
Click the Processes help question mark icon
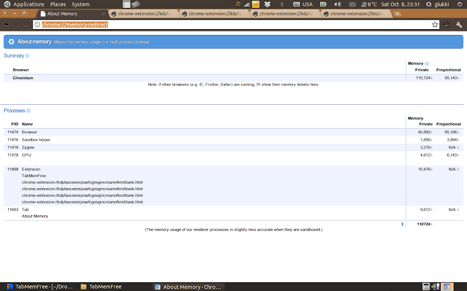point(28,111)
